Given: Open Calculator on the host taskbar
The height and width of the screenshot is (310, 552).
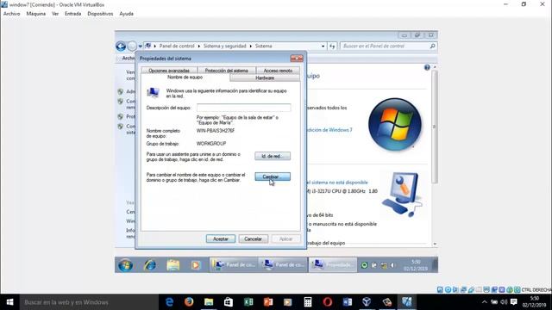Looking at the screenshot, I should coord(308,302).
